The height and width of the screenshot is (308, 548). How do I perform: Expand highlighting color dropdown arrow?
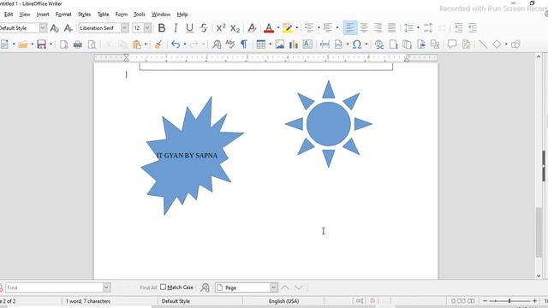[297, 28]
